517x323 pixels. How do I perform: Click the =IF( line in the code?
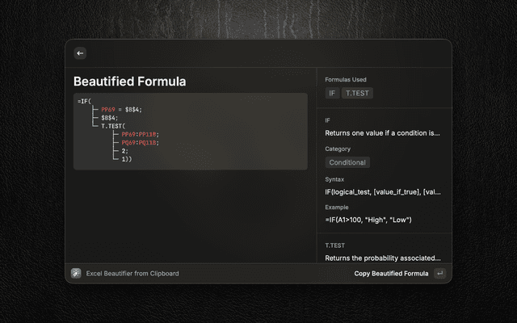point(85,101)
